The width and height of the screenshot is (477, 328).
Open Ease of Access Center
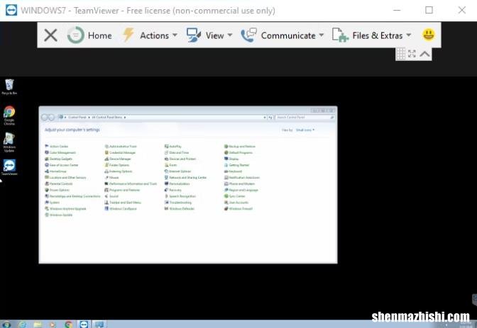tap(62, 165)
